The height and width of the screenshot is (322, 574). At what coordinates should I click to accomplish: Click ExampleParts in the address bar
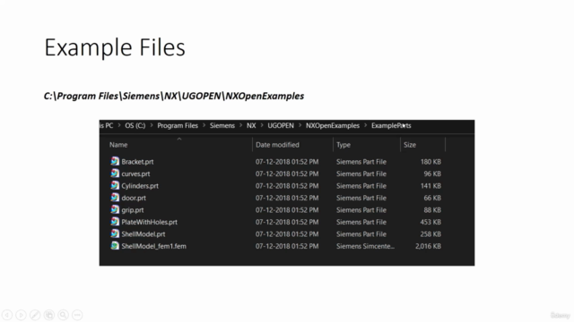click(x=391, y=125)
